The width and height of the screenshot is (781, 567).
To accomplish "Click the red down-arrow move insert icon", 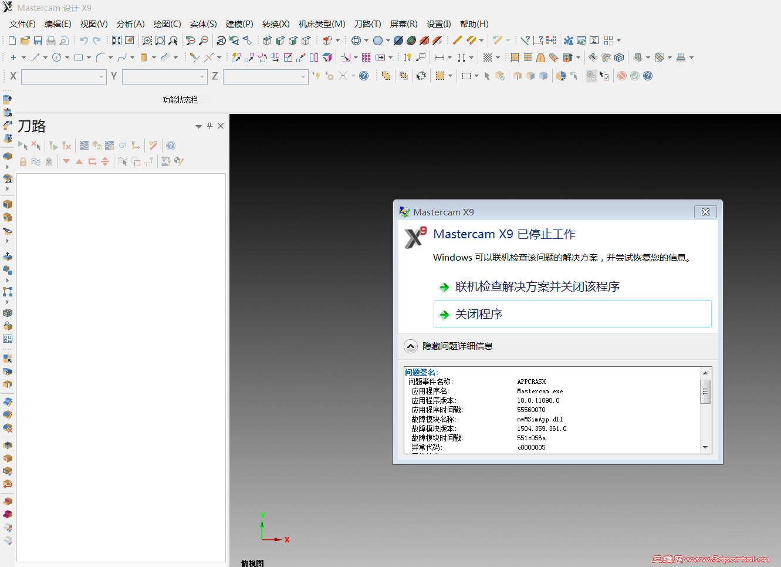I will pos(66,161).
